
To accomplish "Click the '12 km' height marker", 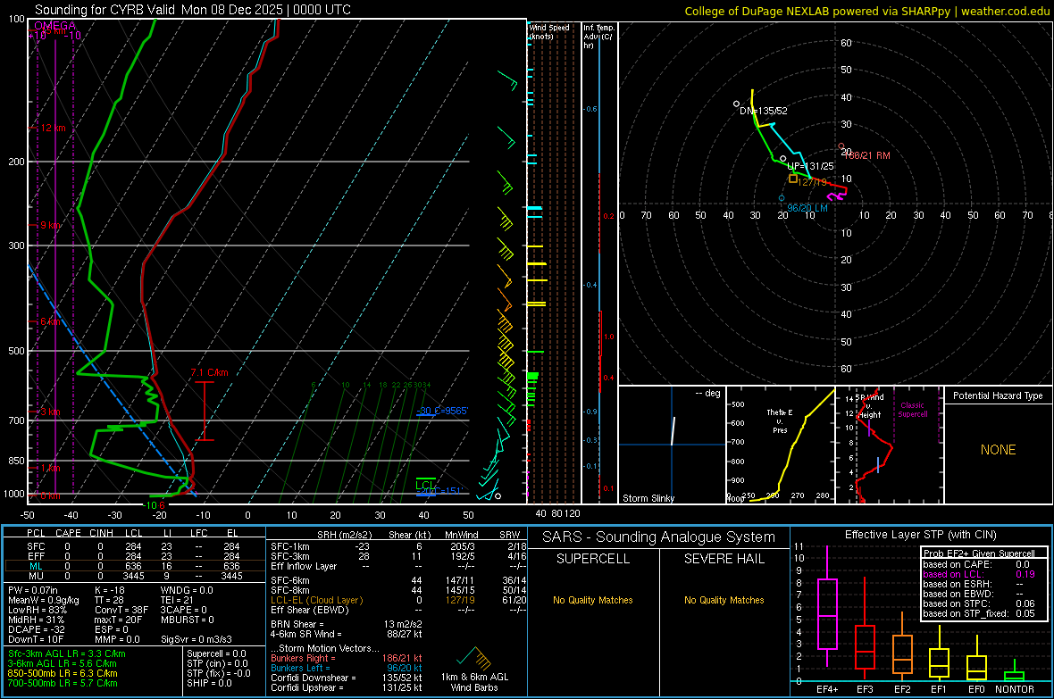I will pos(53,128).
